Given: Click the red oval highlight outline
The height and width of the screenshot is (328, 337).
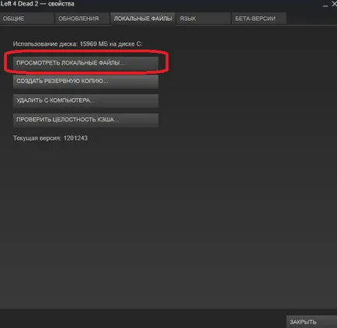Looking at the screenshot, I should pyautogui.click(x=86, y=51).
